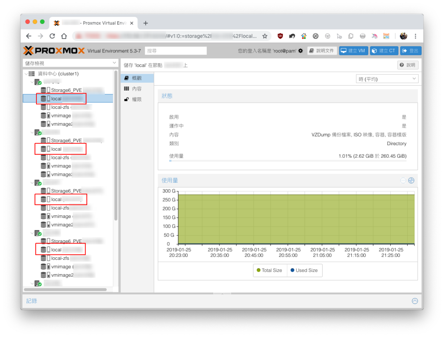Click the browser forward arrow
The image size is (444, 337).
(40, 36)
